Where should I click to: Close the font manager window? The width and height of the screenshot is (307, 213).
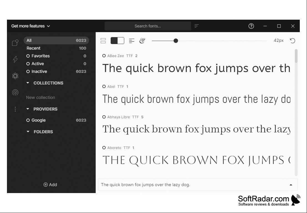293,26
